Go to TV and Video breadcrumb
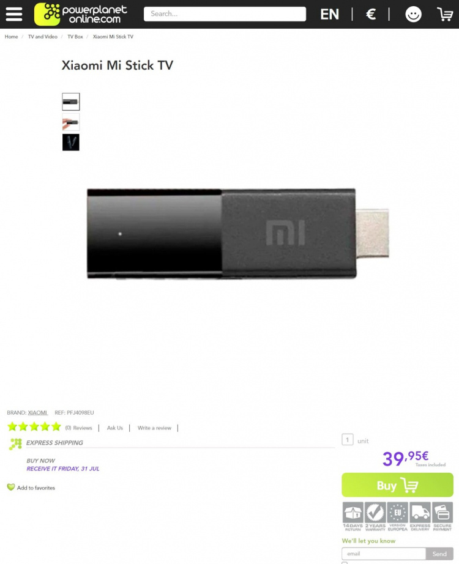The image size is (459, 564). (43, 37)
